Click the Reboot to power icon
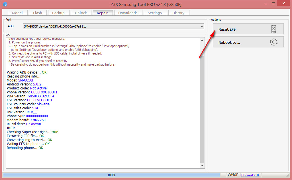Image resolution: width=292 pixels, height=180 pixels. (273, 42)
